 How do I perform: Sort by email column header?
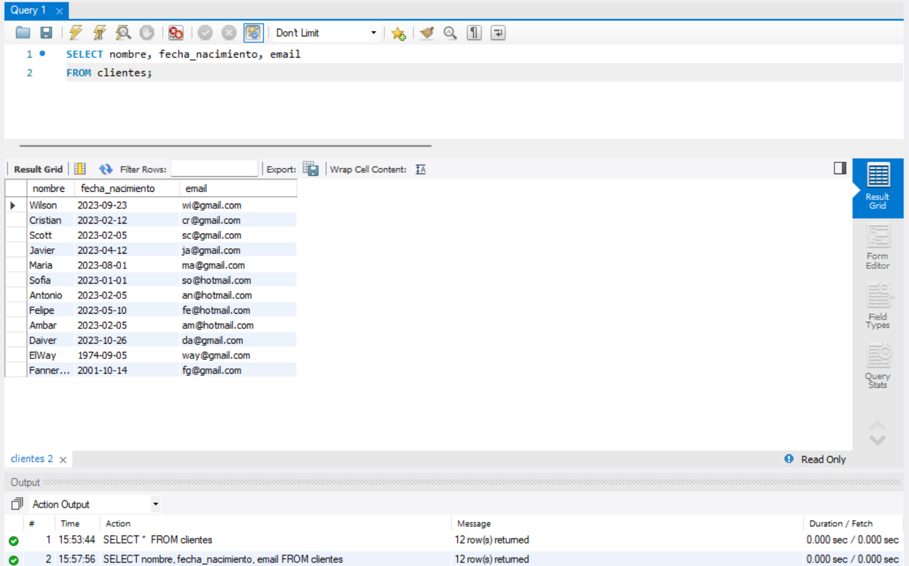click(238, 188)
